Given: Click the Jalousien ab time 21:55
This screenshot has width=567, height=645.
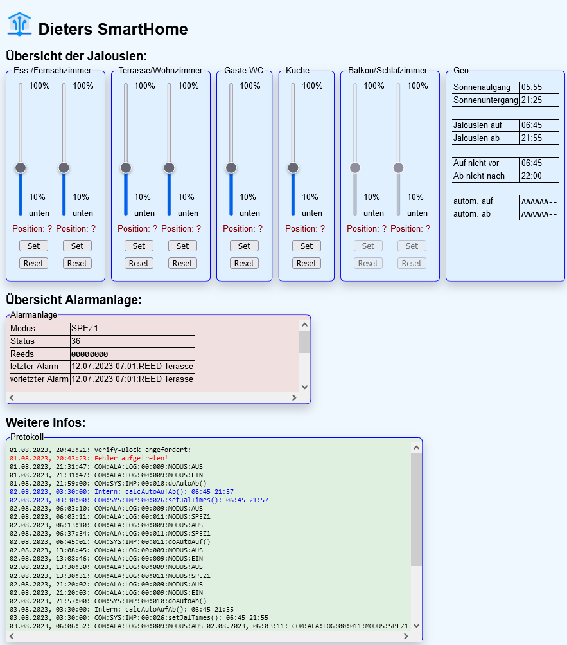Looking at the screenshot, I should (x=532, y=138).
